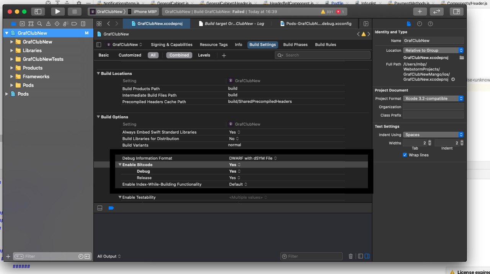This screenshot has height=274, width=490.
Task: Toggle the navigator panel in toolbar
Action: pyautogui.click(x=38, y=12)
